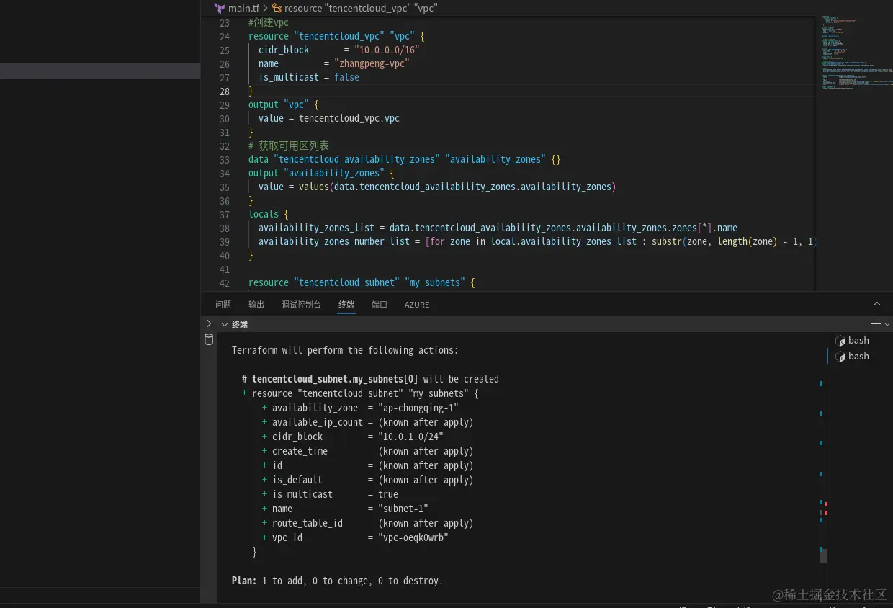
Task: Click the Terraform file icon in the breadcrumb
Action: pos(220,8)
